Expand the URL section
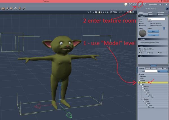 (x=139, y=56)
